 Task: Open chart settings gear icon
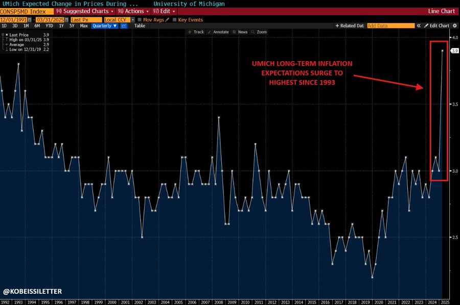click(454, 26)
